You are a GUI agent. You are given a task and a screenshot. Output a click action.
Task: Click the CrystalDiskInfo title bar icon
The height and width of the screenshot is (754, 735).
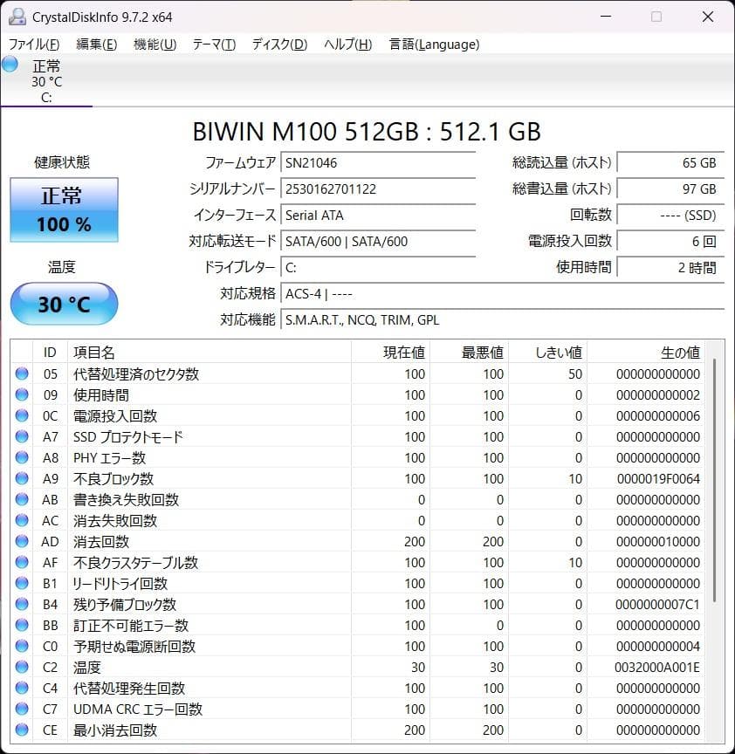tap(19, 16)
